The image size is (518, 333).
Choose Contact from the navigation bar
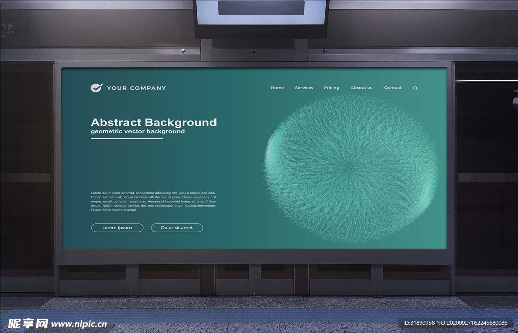393,88
